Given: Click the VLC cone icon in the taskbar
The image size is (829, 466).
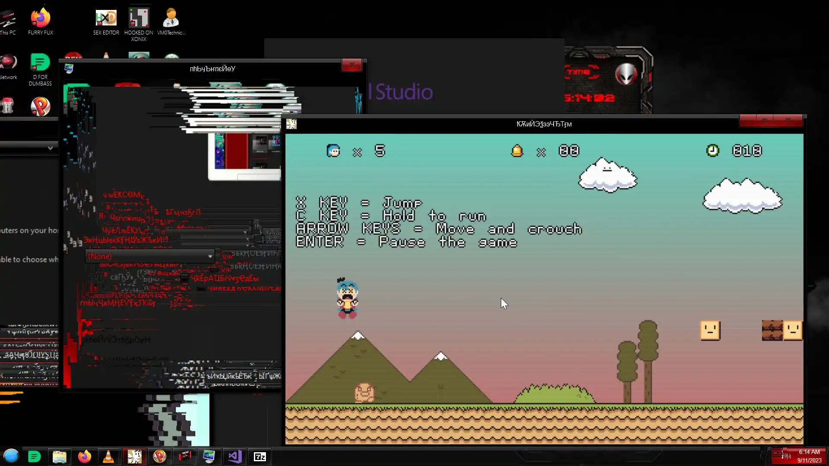Looking at the screenshot, I should [x=108, y=457].
